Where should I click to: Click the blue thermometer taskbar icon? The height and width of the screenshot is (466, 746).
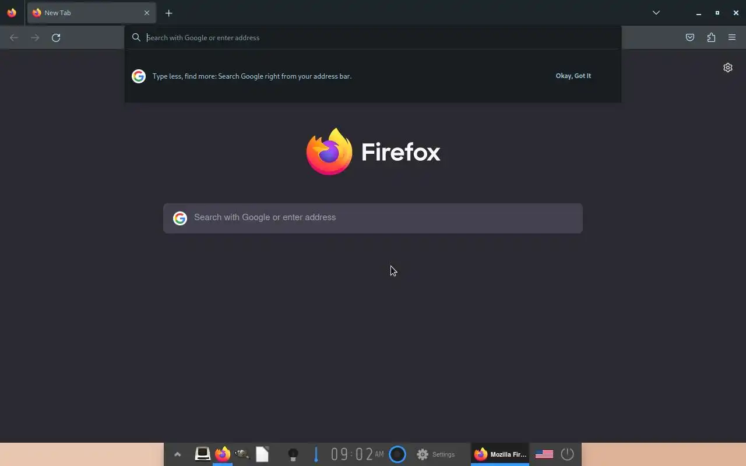(x=316, y=454)
